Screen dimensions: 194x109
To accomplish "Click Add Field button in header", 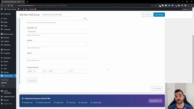I will pyautogui.click(x=147, y=15).
